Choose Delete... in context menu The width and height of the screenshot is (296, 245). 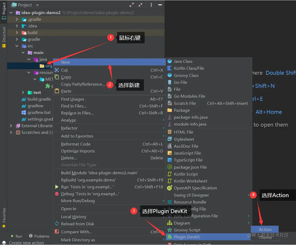tap(109, 158)
